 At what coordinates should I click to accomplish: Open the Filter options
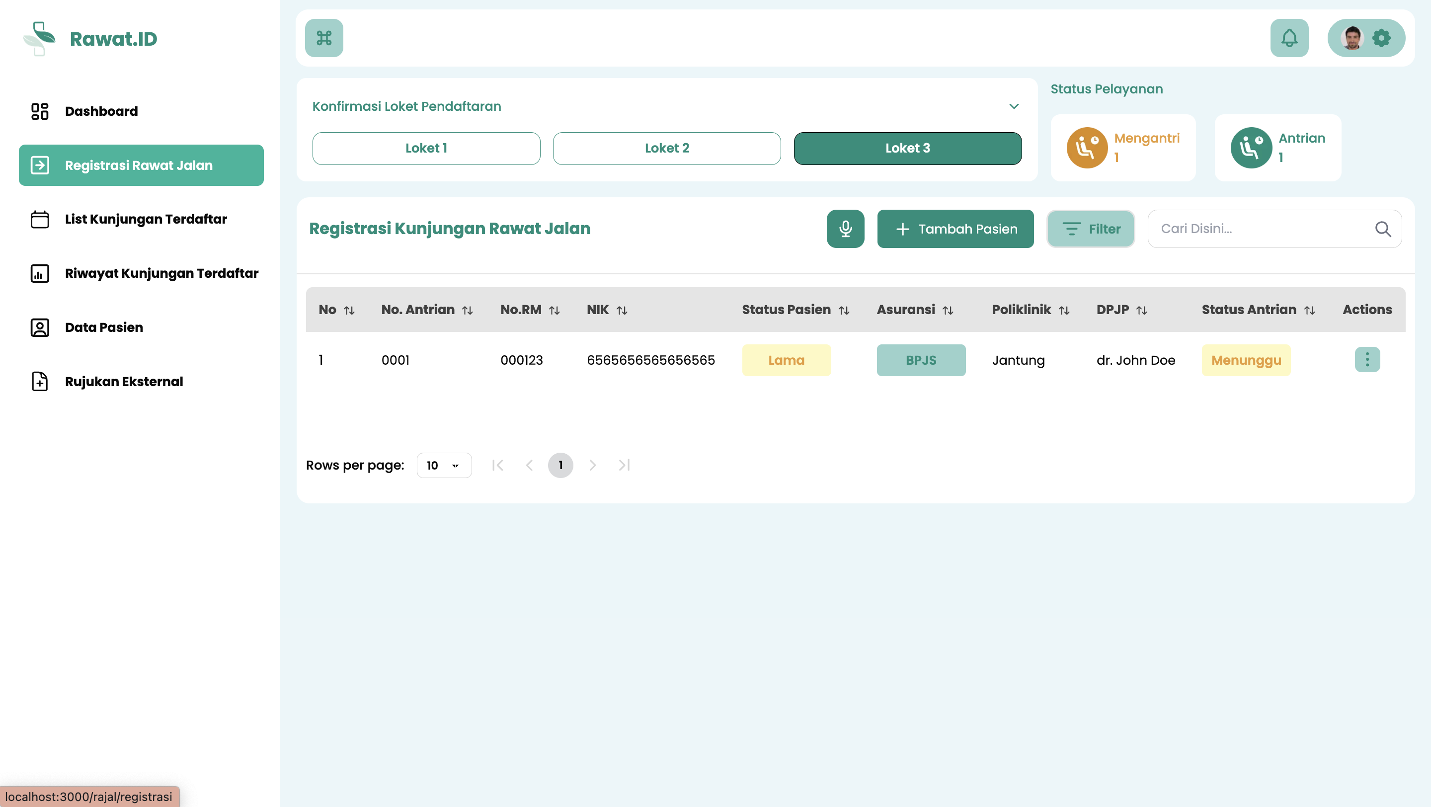coord(1091,228)
